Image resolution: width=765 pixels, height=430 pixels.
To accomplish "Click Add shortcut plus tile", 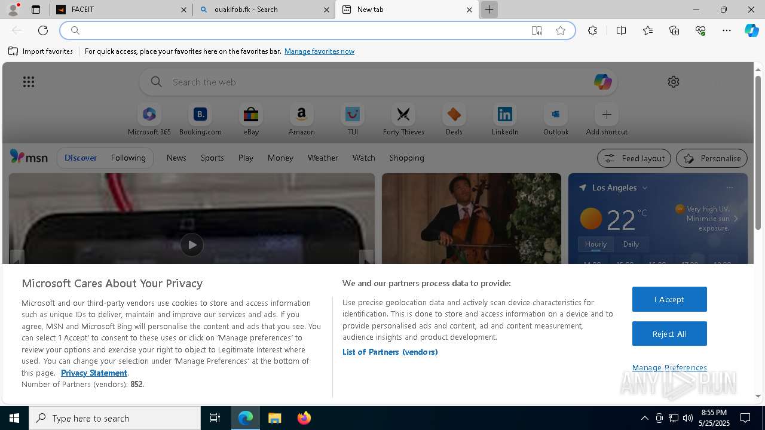I will (607, 120).
